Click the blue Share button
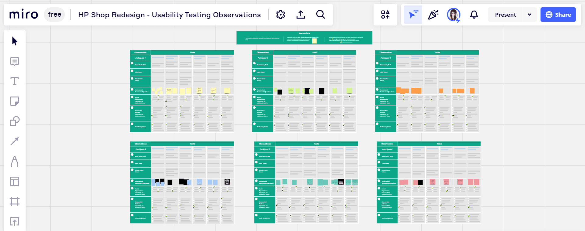 [x=558, y=15]
